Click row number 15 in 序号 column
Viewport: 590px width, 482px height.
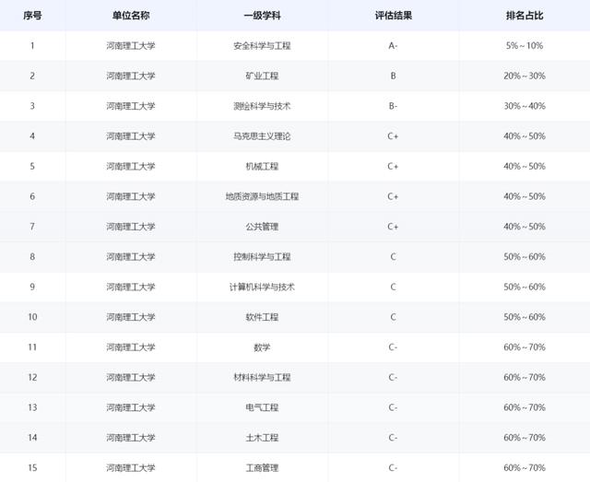(x=32, y=467)
